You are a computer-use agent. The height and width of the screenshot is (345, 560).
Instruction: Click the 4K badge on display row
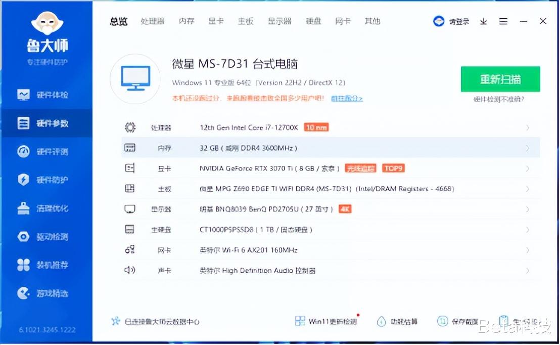(x=345, y=209)
